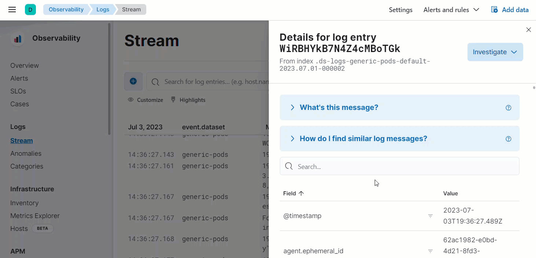Click the Highlights icon above the log table
Screen dimensions: 536x258
(x=173, y=99)
